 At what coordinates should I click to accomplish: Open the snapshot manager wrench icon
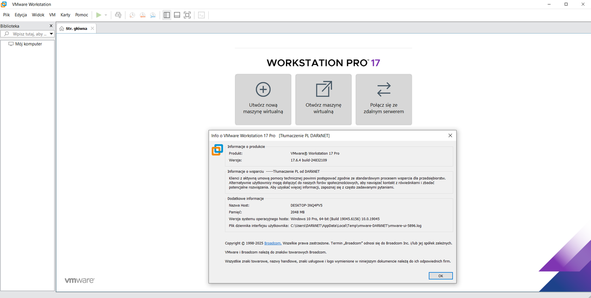point(153,15)
